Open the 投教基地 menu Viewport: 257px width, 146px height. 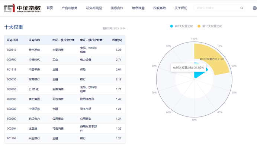(x=160, y=8)
